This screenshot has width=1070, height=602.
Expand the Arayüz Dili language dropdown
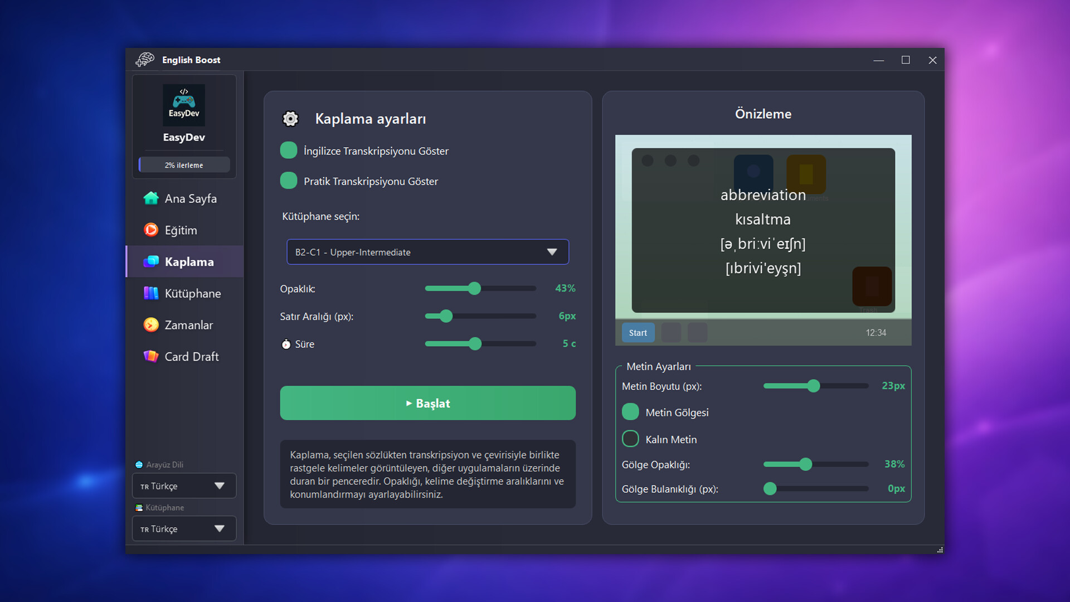tap(184, 486)
